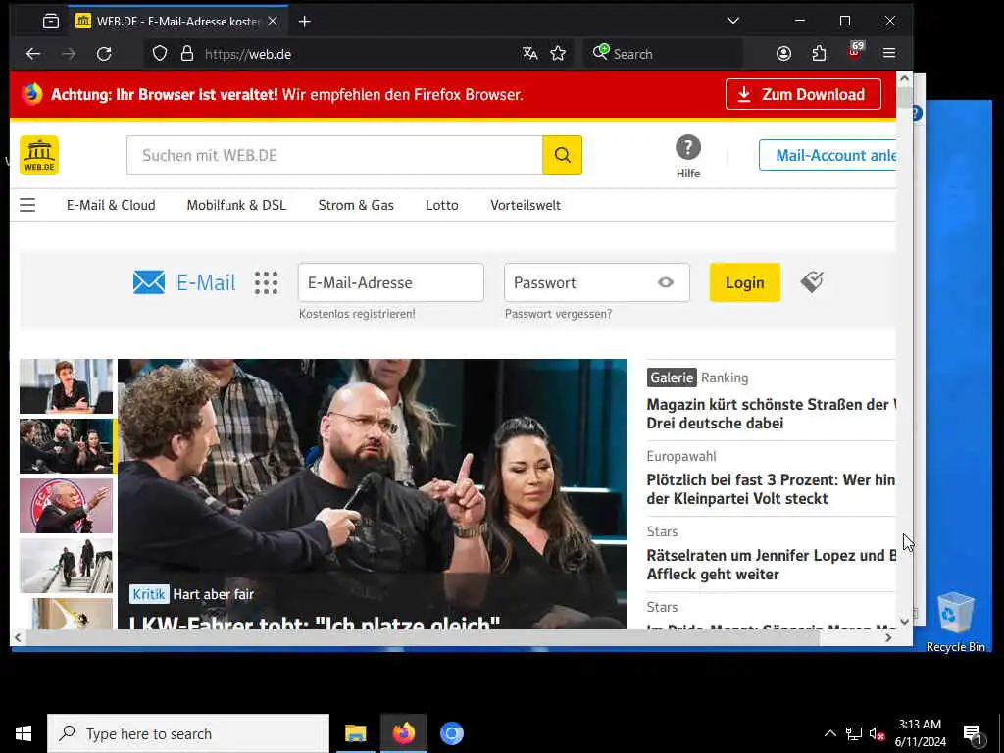Select first news thumbnail with woman
The width and height of the screenshot is (1004, 753).
[x=66, y=386]
